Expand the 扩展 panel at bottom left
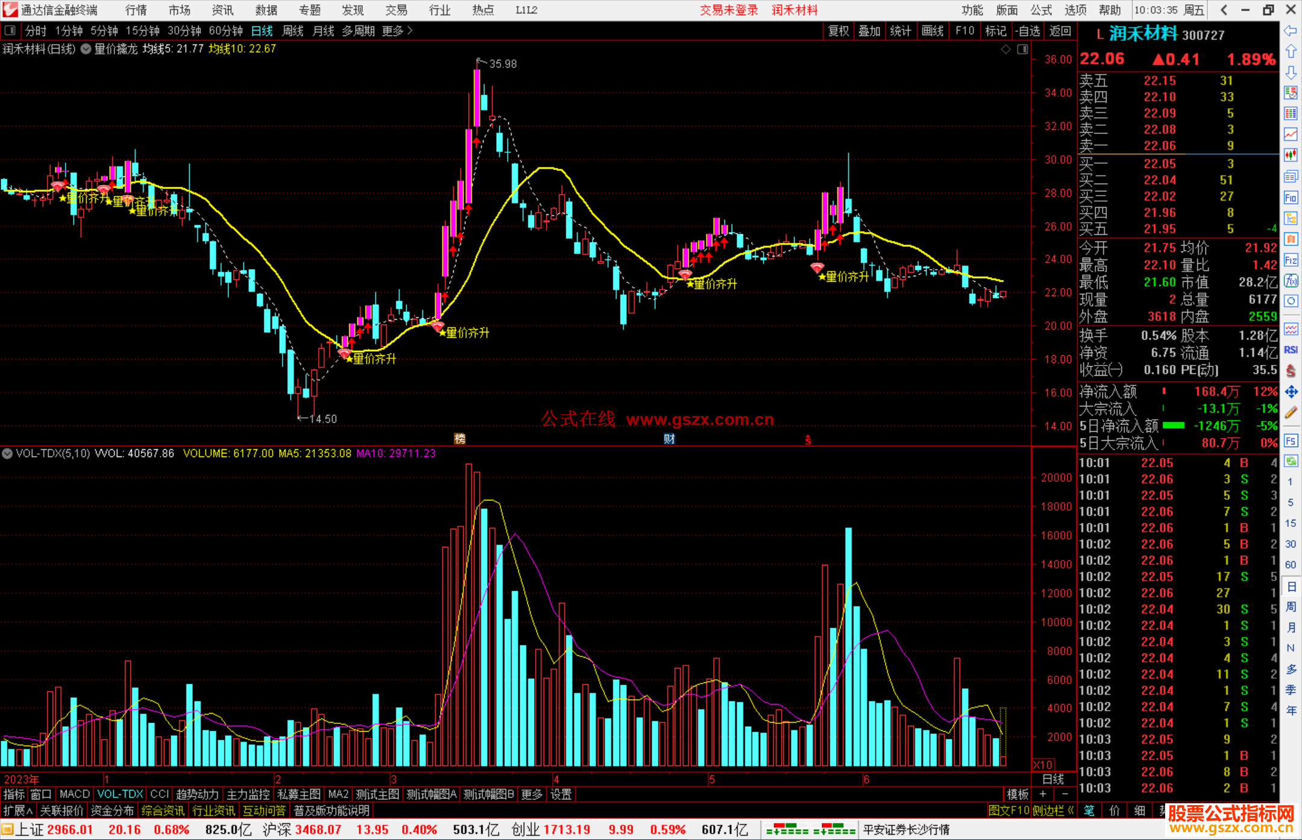 [18, 810]
